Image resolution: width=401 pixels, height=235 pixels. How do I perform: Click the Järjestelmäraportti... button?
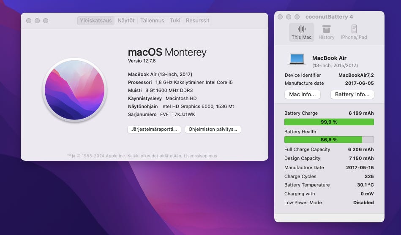[x=154, y=129]
